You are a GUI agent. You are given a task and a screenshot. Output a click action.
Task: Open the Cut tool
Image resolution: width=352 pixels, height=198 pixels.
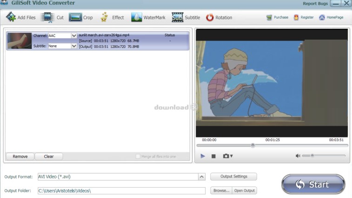(x=52, y=17)
